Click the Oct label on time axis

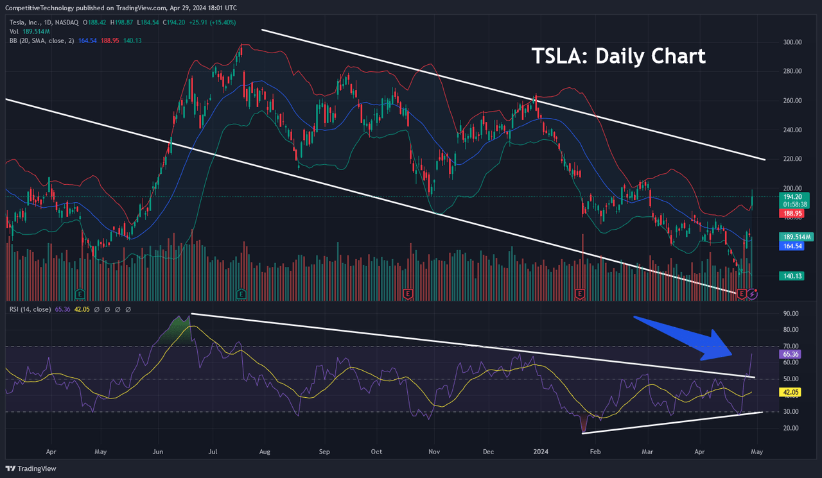click(376, 452)
